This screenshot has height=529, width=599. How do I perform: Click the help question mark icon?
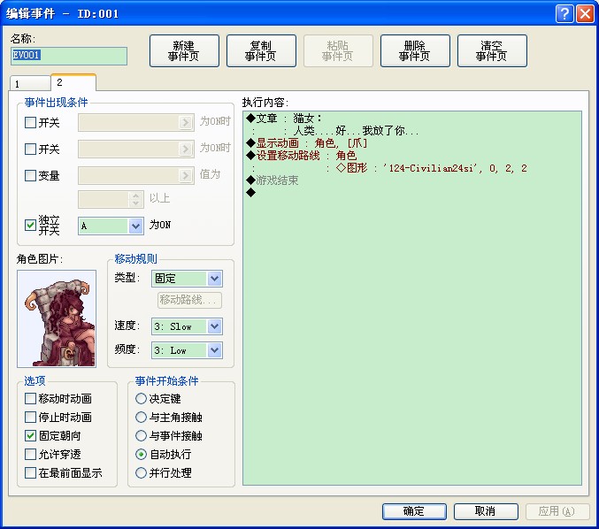[x=564, y=14]
